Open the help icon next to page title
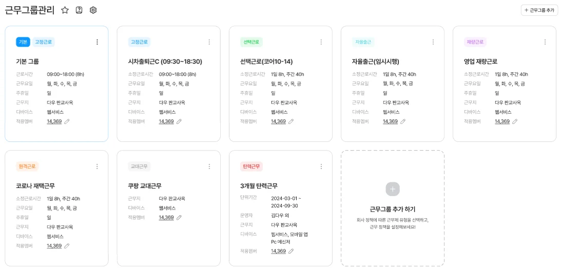The image size is (561, 272). [79, 10]
